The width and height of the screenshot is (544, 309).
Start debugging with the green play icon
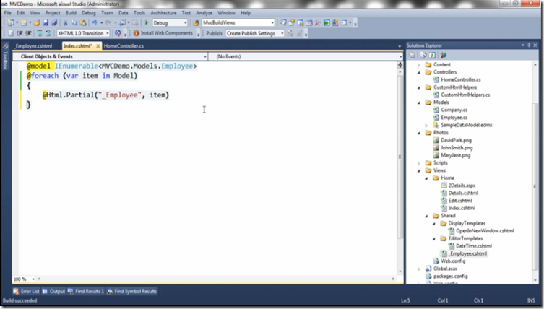(x=147, y=23)
